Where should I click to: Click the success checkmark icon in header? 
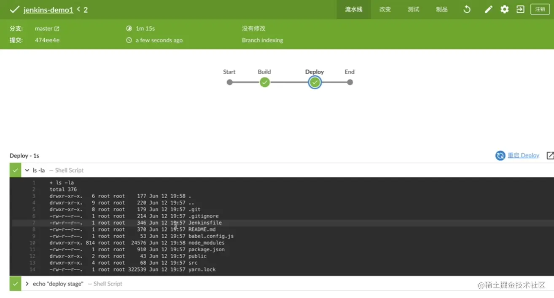click(x=14, y=9)
